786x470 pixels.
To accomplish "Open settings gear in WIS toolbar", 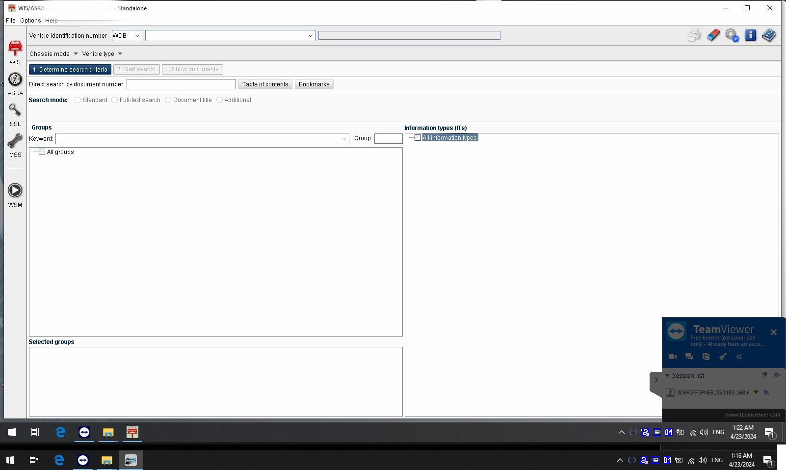I will click(x=732, y=35).
